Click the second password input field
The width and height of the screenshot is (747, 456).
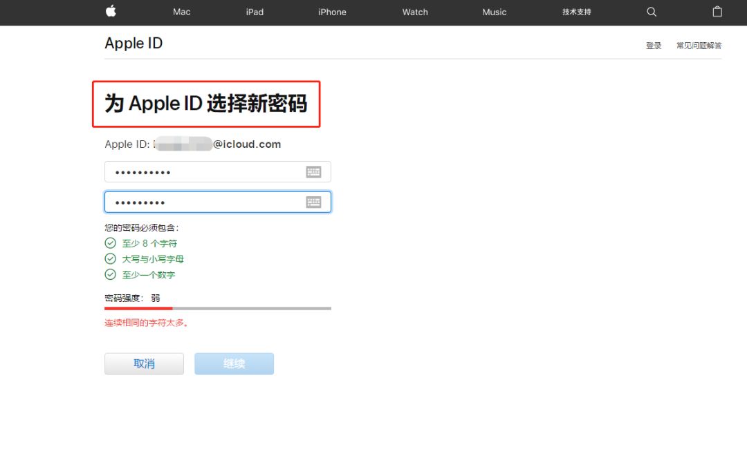(207, 202)
